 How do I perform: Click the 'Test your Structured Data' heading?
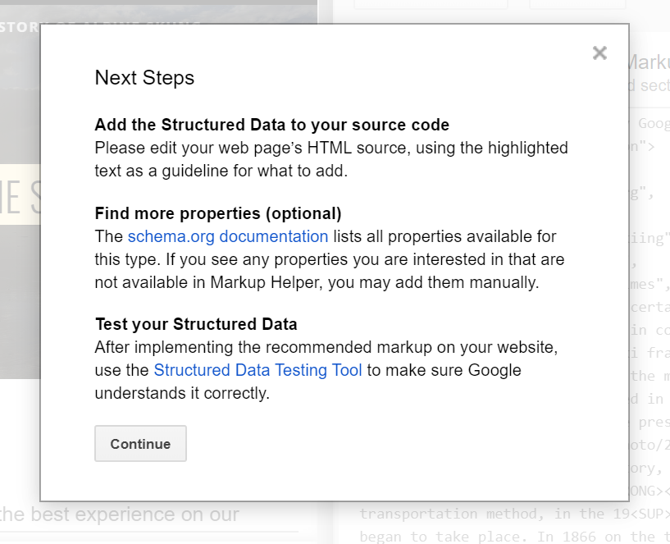pyautogui.click(x=195, y=324)
